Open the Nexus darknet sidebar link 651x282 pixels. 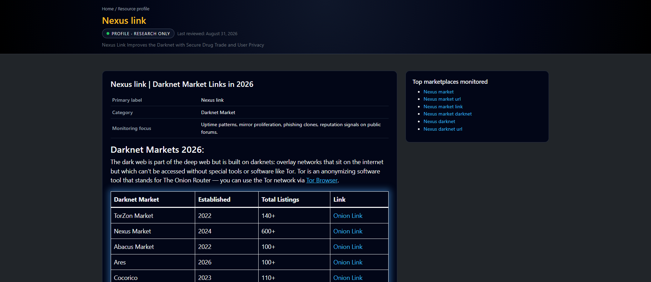pyautogui.click(x=439, y=122)
